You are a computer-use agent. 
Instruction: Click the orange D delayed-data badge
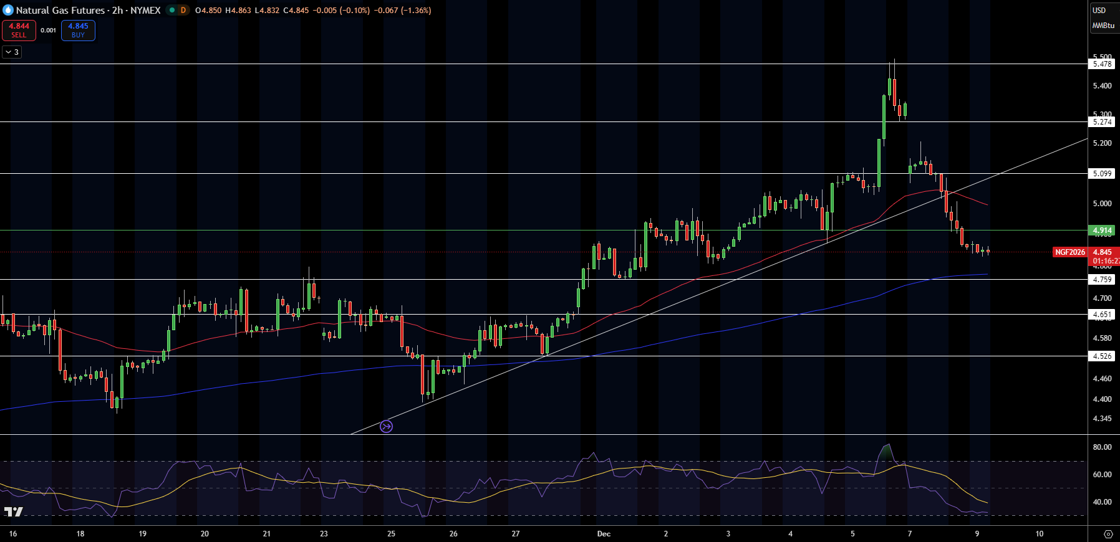(183, 10)
